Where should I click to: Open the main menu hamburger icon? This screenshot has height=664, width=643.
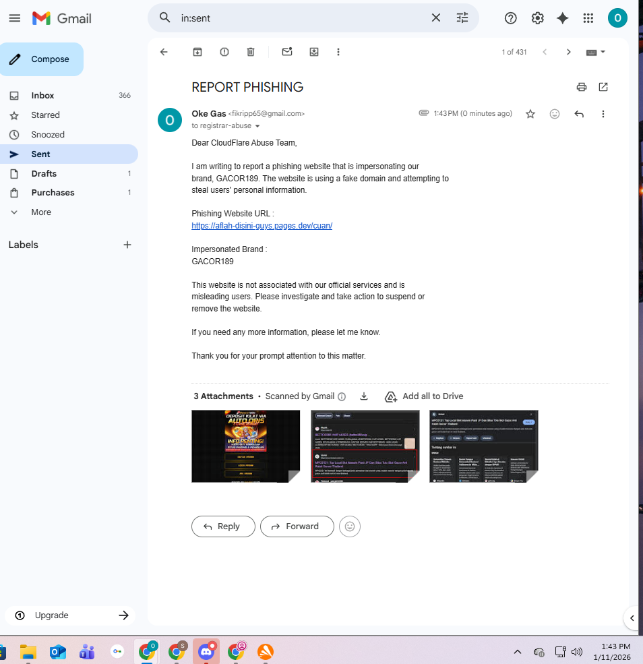coord(15,18)
